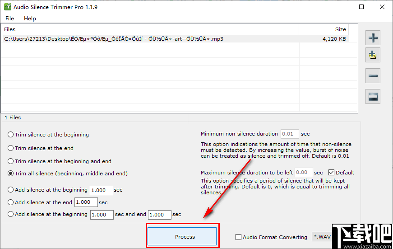This screenshot has height=249, width=393.
Task: Click the Audio Silence Trimmer app icon
Action: 8,7
